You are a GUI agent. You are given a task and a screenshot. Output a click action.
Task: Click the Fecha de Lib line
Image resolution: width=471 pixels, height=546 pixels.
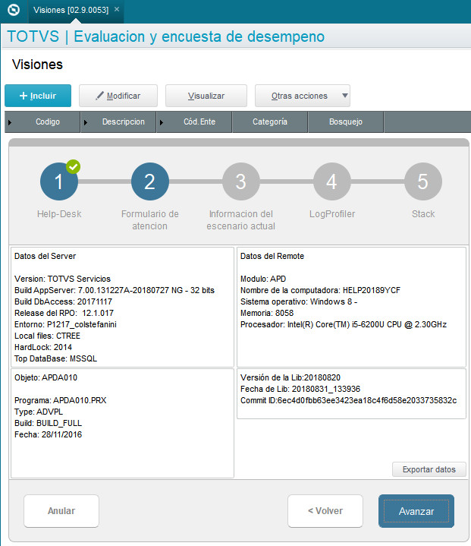point(300,389)
